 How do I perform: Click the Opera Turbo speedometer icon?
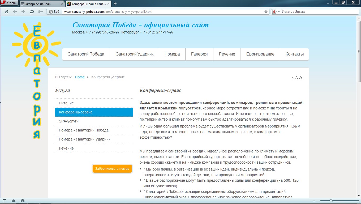(23, 201)
